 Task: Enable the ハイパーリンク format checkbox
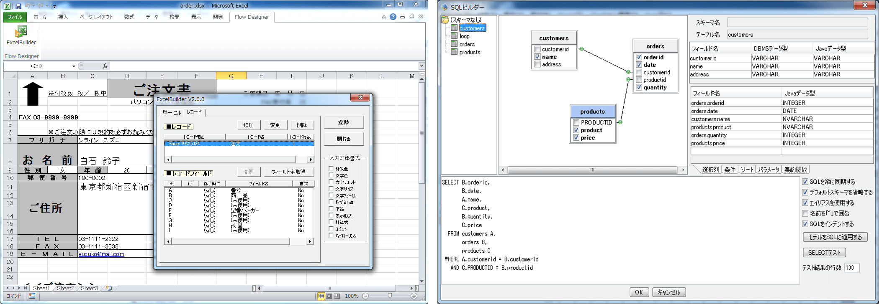click(331, 236)
